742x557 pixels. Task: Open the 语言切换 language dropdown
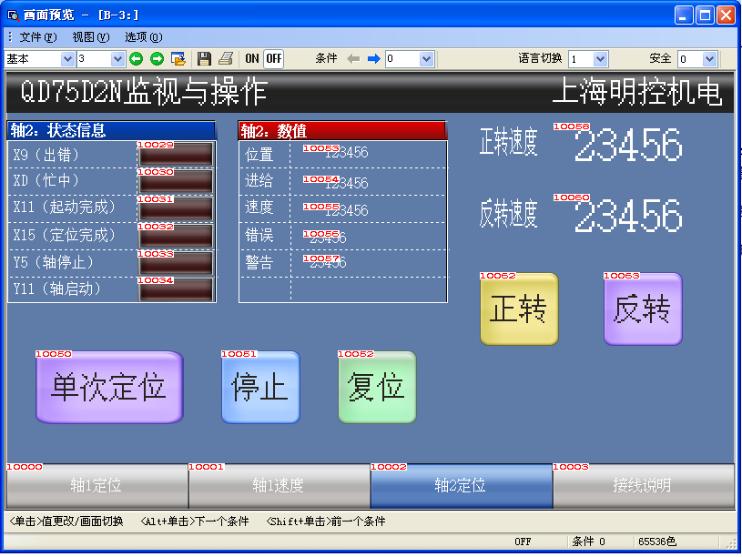(x=600, y=59)
